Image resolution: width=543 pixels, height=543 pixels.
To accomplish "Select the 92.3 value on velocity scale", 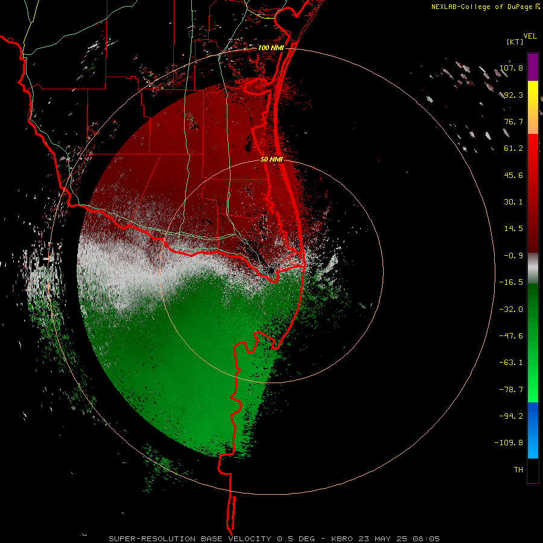I will 513,95.
